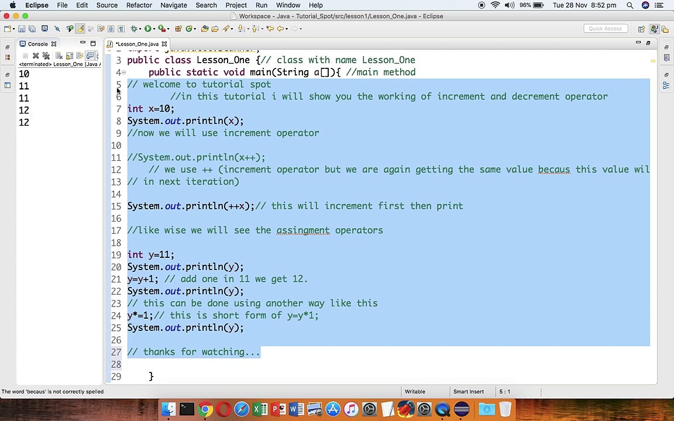Image resolution: width=674 pixels, height=421 pixels.
Task: Open the New wizard dropdown arrow
Action: [14, 29]
